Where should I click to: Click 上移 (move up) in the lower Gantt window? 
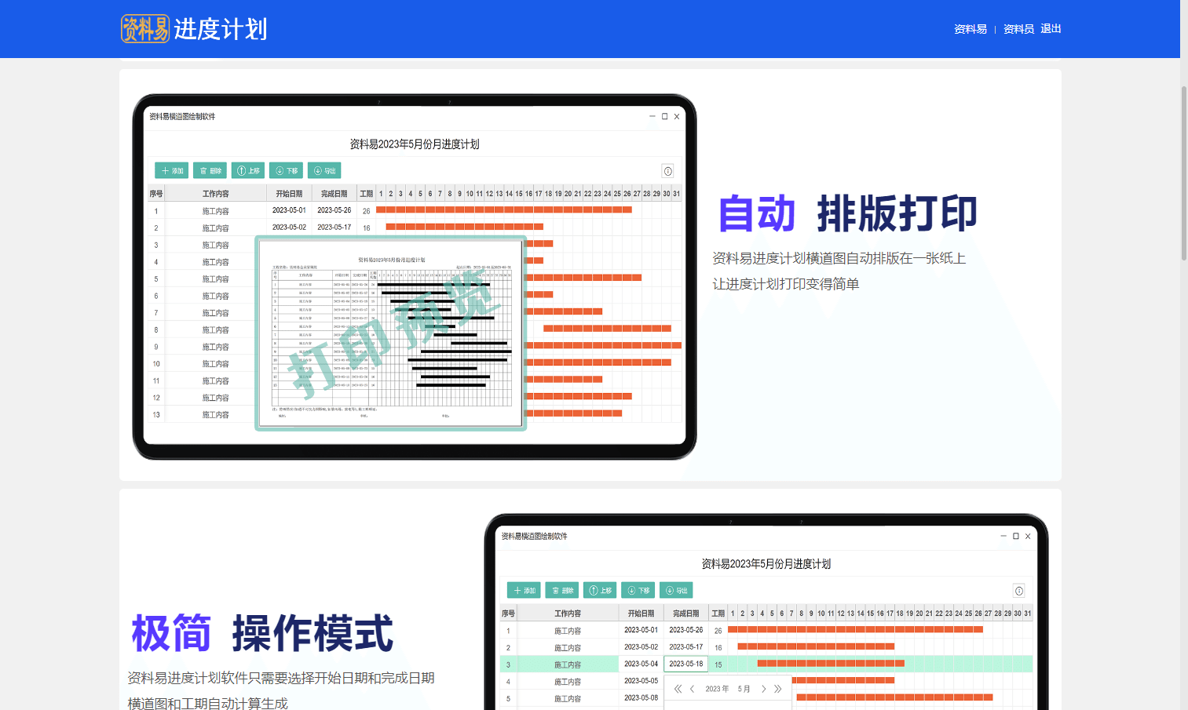click(x=600, y=590)
